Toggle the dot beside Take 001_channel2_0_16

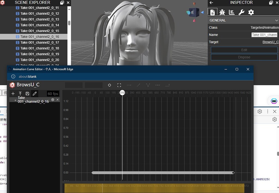coord(16,100)
